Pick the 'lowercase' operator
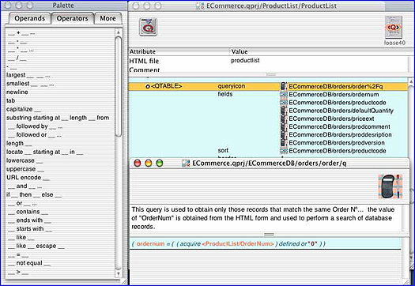The width and height of the screenshot is (415, 286). [25, 160]
